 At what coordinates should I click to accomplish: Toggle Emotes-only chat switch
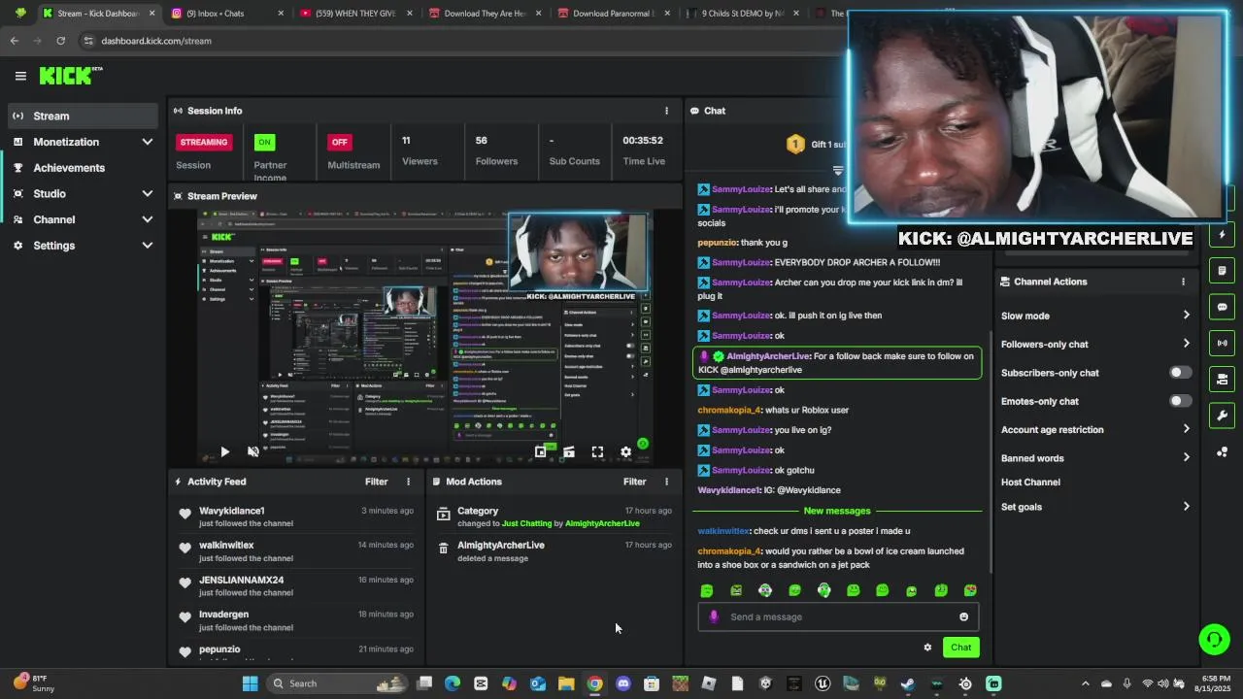pyautogui.click(x=1180, y=401)
